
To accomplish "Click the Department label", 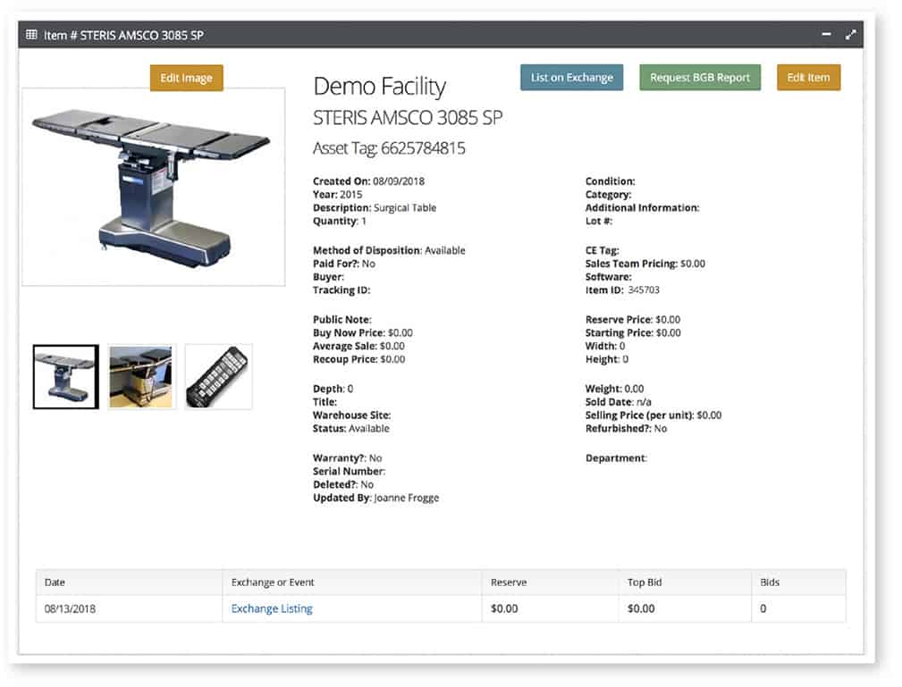I will (x=616, y=458).
